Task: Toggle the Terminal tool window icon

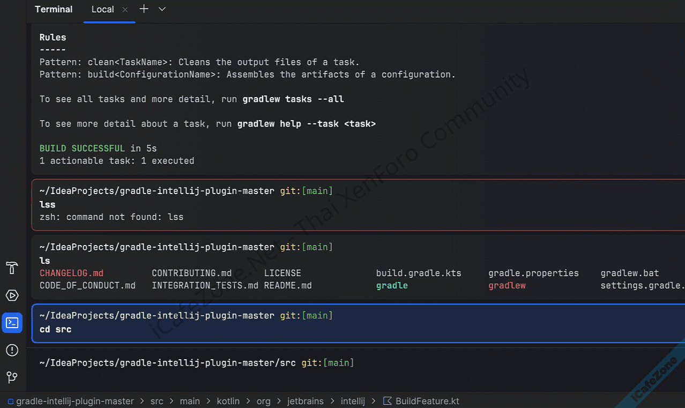Action: point(12,323)
